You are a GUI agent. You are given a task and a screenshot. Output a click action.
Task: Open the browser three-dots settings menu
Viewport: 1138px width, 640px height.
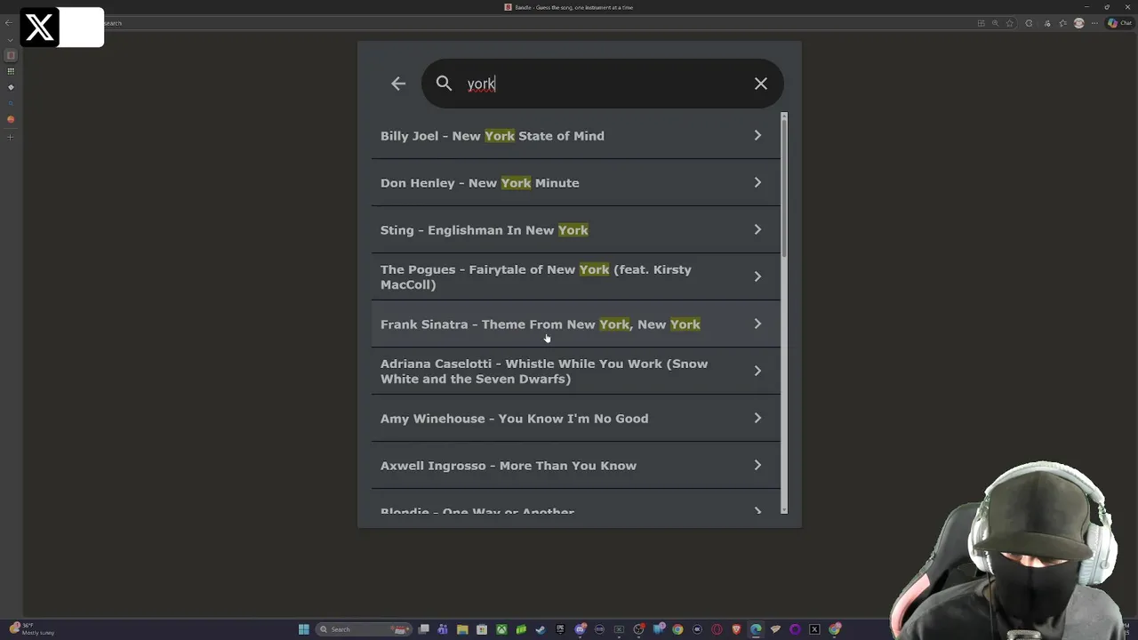[x=1094, y=23]
